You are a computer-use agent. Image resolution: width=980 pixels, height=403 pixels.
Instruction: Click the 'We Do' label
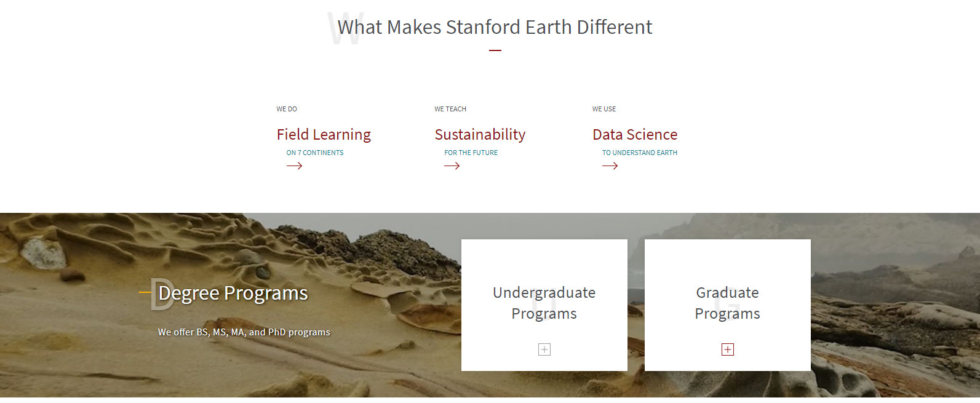pyautogui.click(x=287, y=109)
